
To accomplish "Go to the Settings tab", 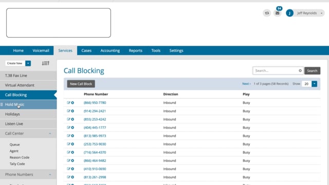I will click(176, 50).
